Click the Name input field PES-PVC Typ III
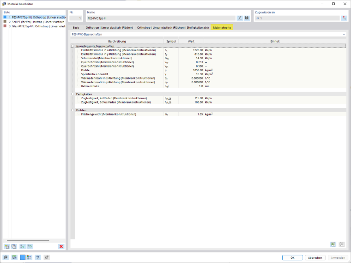This screenshot has height=263, width=351. [161, 18]
